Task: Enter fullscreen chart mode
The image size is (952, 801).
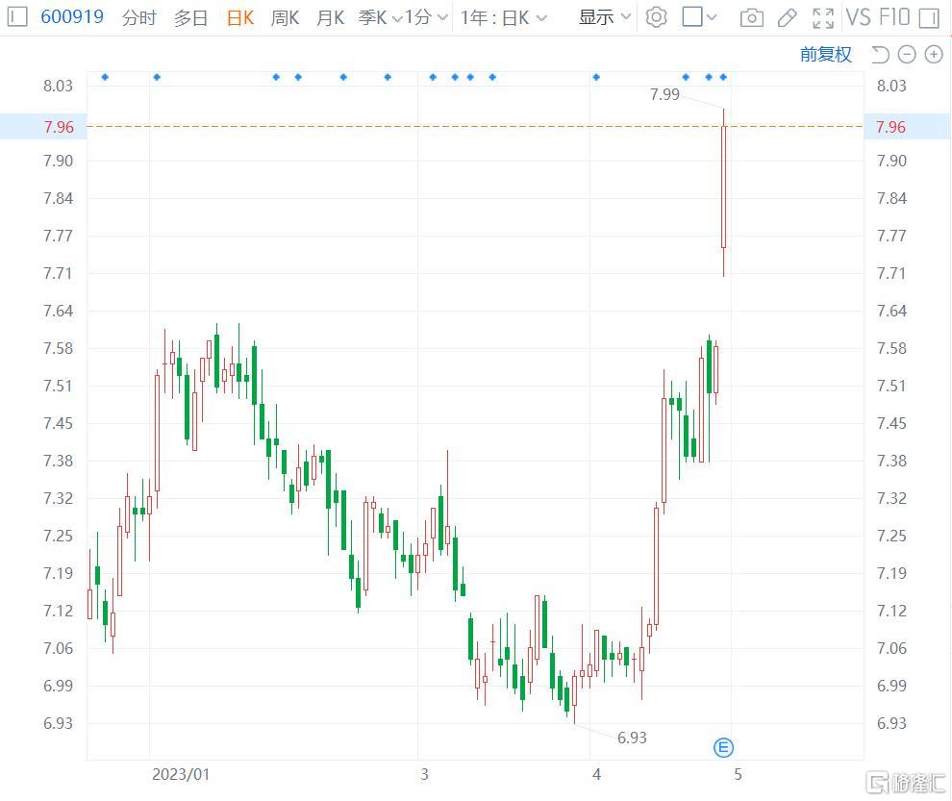Action: [x=823, y=17]
